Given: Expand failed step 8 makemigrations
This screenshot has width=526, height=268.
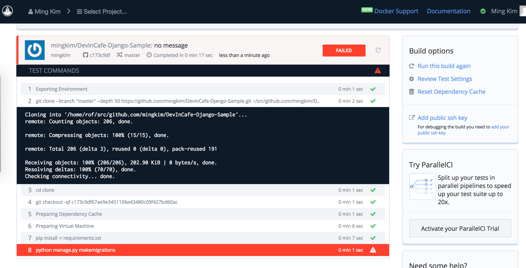Looking at the screenshot, I should 203,250.
